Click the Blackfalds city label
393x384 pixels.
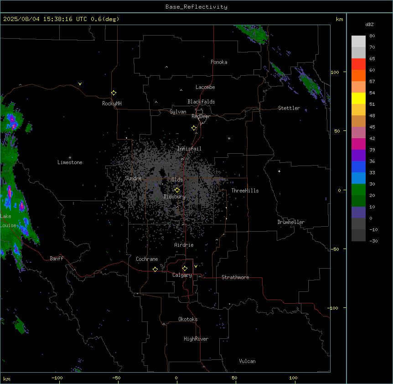point(201,102)
